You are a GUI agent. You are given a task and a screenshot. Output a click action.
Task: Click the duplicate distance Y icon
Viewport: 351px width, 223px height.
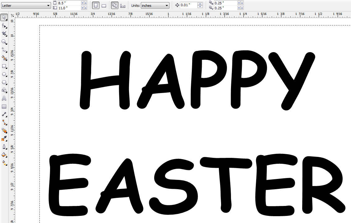[x=211, y=8]
